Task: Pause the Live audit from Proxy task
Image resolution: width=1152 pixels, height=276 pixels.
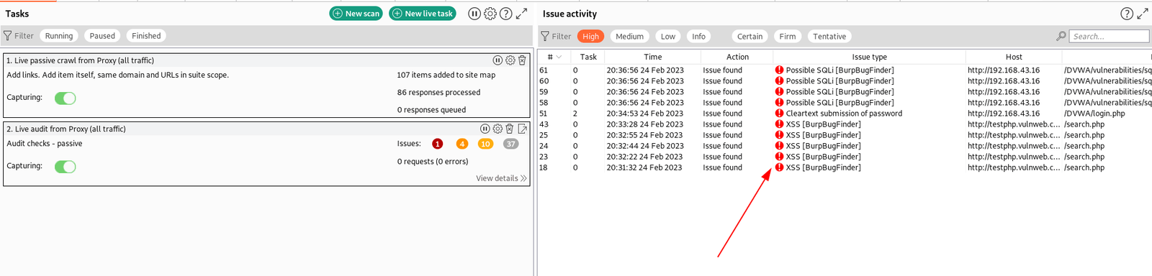Action: [x=485, y=129]
